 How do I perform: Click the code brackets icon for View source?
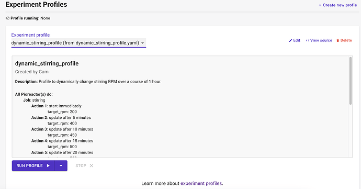[x=307, y=40]
